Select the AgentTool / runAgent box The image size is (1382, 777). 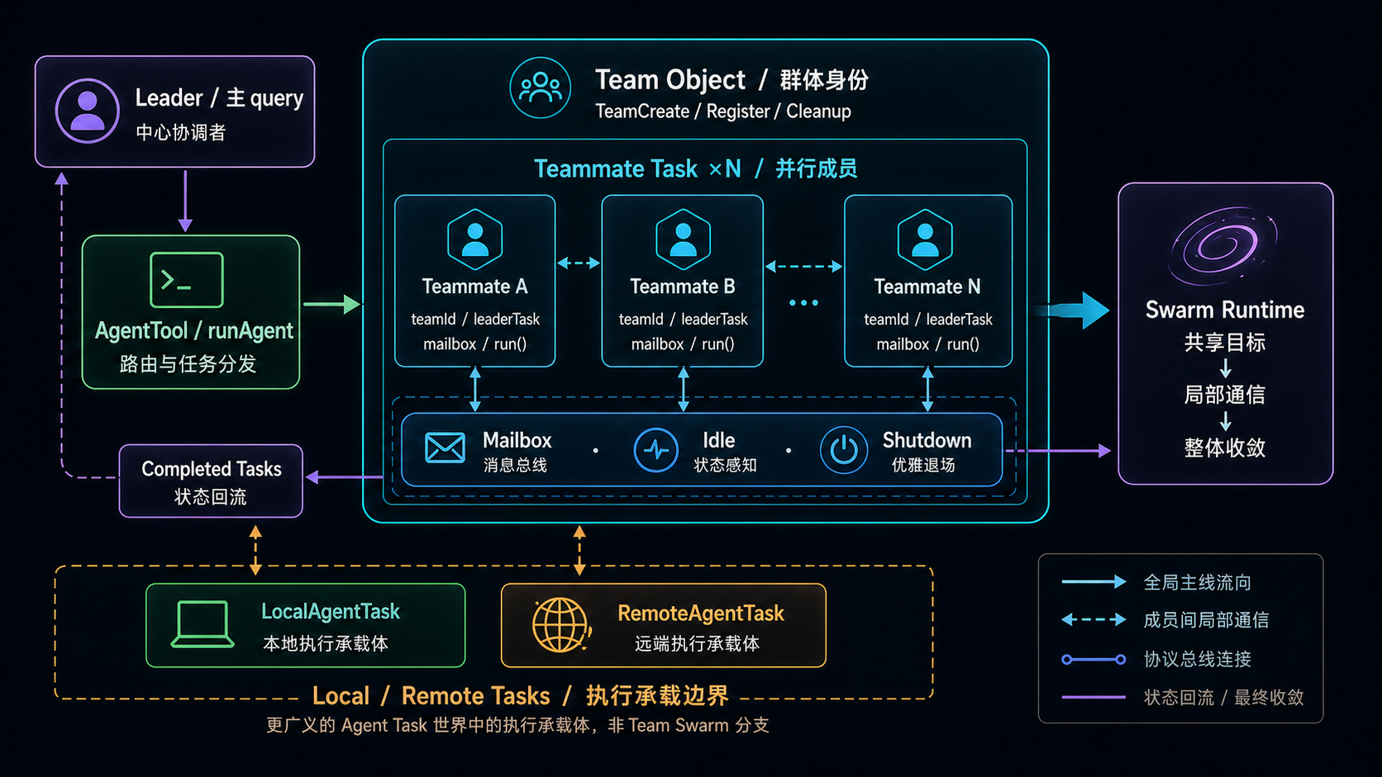click(x=191, y=312)
